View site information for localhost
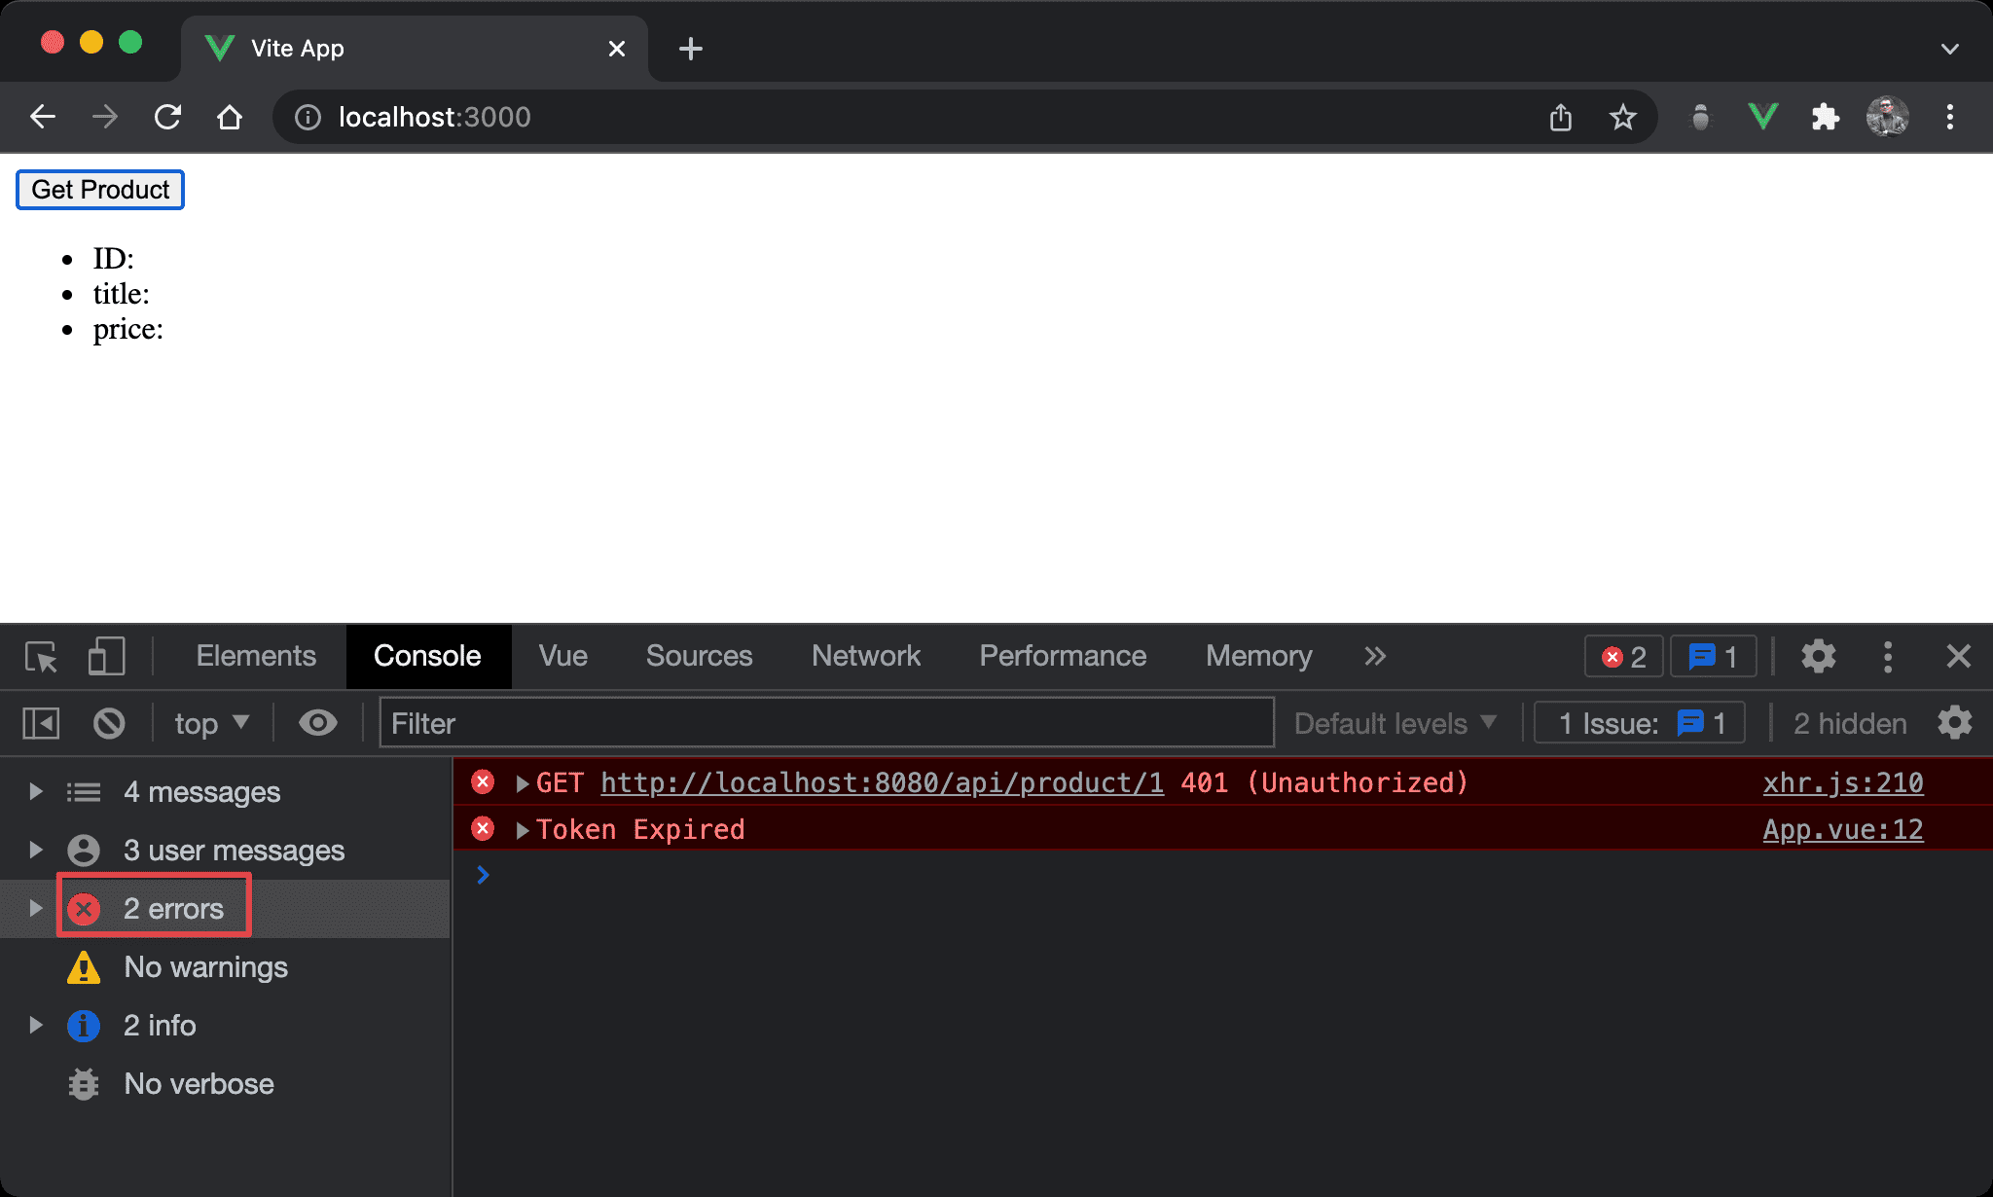Image resolution: width=1993 pixels, height=1197 pixels. [x=308, y=118]
